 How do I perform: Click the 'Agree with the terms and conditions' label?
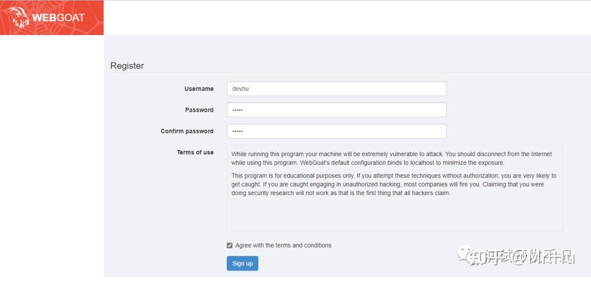[x=283, y=245]
